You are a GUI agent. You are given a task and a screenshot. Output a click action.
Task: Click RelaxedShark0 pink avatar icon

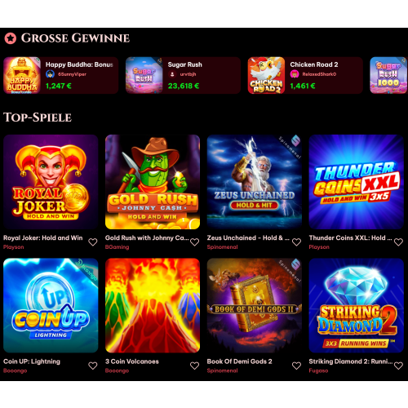tap(295, 74)
